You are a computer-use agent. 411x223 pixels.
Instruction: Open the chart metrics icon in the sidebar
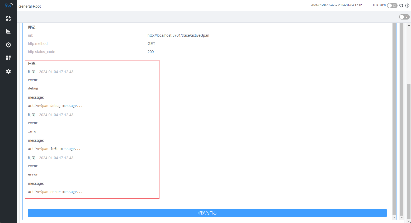click(x=8, y=32)
